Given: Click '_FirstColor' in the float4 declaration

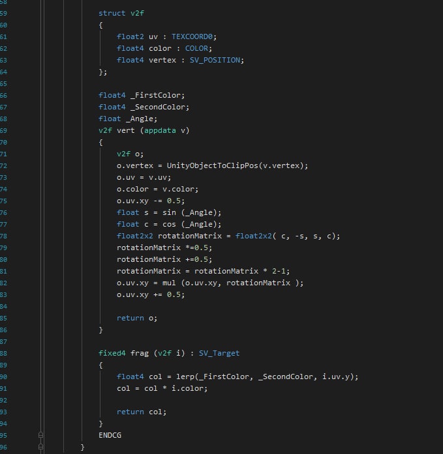Looking at the screenshot, I should pos(156,95).
